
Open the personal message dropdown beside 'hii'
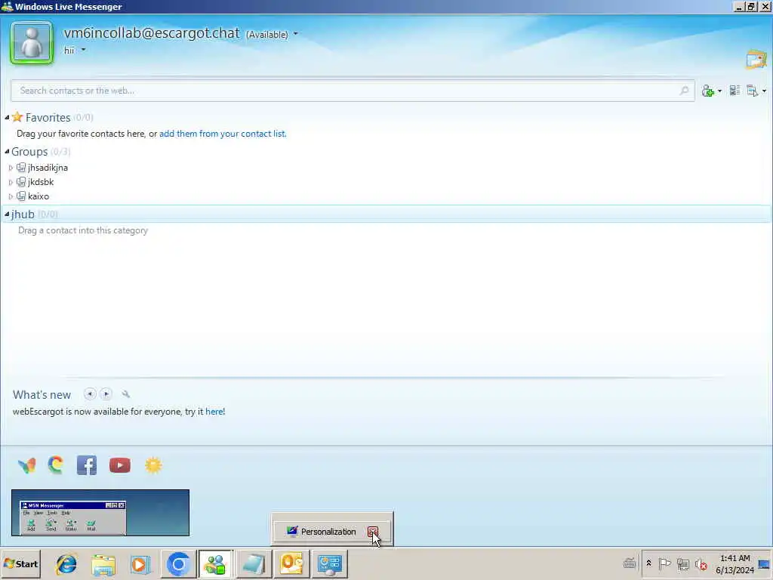coord(83,50)
